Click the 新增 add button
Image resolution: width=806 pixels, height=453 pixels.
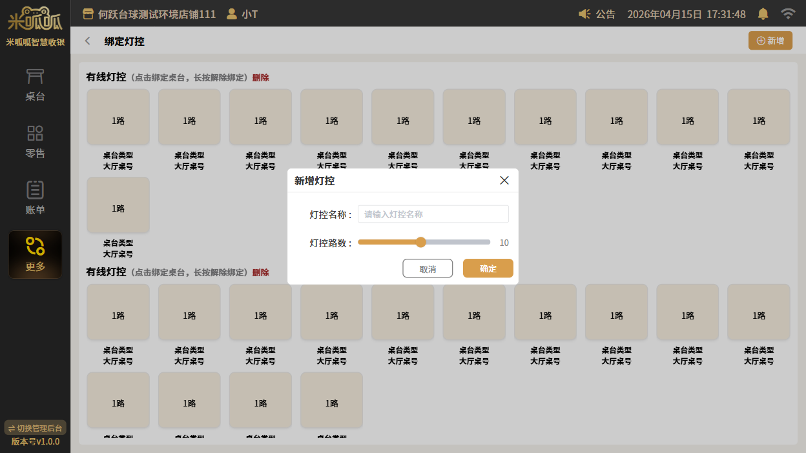point(770,41)
